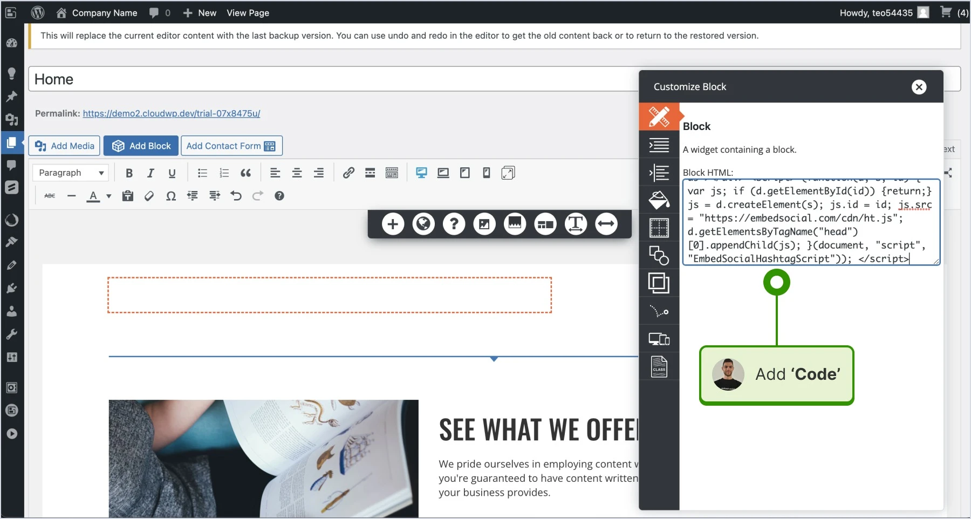
Task: Select the open book image in the page
Action: click(264, 459)
